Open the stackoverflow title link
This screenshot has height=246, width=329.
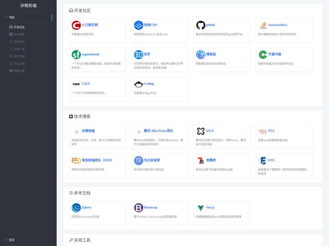click(x=278, y=25)
